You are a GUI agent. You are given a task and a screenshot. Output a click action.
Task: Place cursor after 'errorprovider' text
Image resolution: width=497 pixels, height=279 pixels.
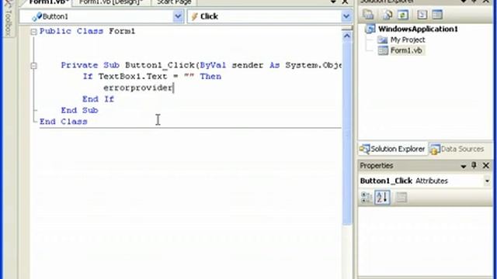pyautogui.click(x=173, y=88)
